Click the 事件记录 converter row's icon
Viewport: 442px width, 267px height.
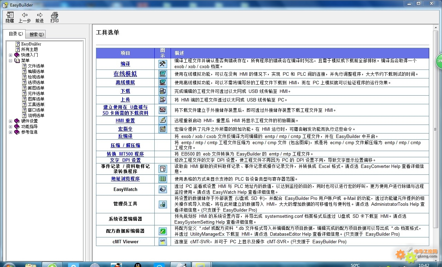(x=163, y=169)
